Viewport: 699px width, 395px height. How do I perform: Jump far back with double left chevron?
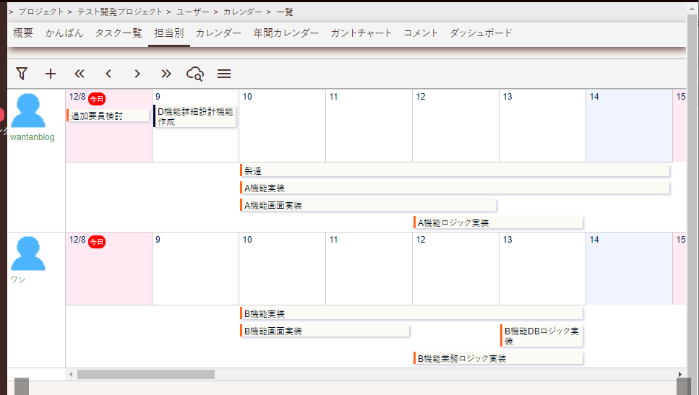[x=80, y=74]
